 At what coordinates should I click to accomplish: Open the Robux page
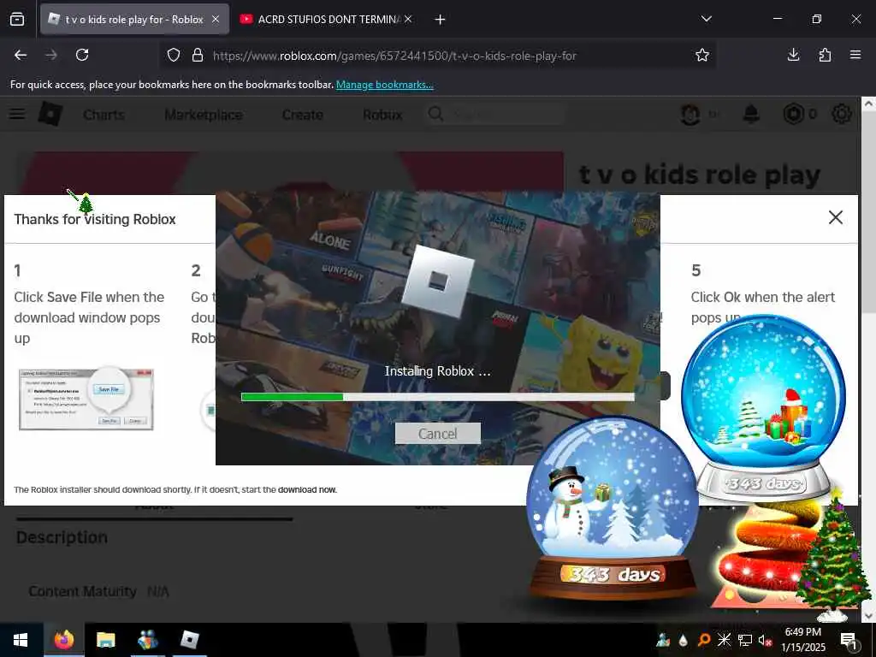point(382,115)
